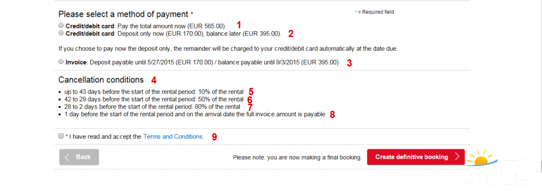Image resolution: width=542 pixels, height=191 pixels.
Task: Click the 'Required field' note
Action: click(x=374, y=12)
